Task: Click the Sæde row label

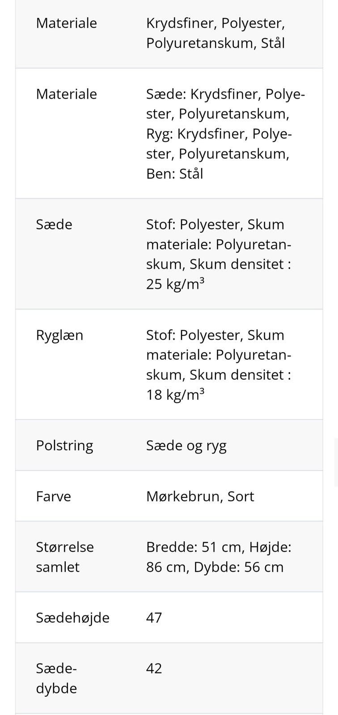Action: pos(54,224)
